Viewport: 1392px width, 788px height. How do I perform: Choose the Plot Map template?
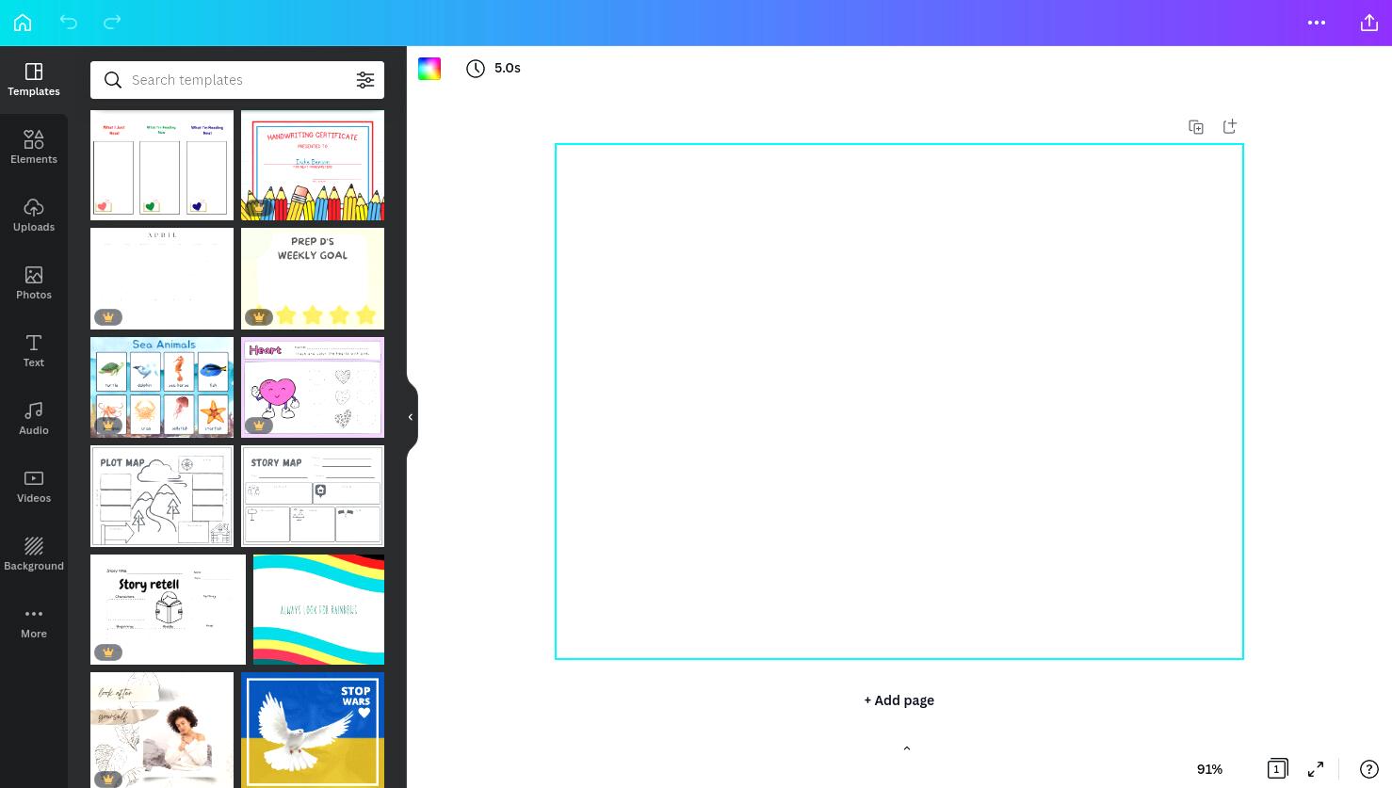click(162, 496)
